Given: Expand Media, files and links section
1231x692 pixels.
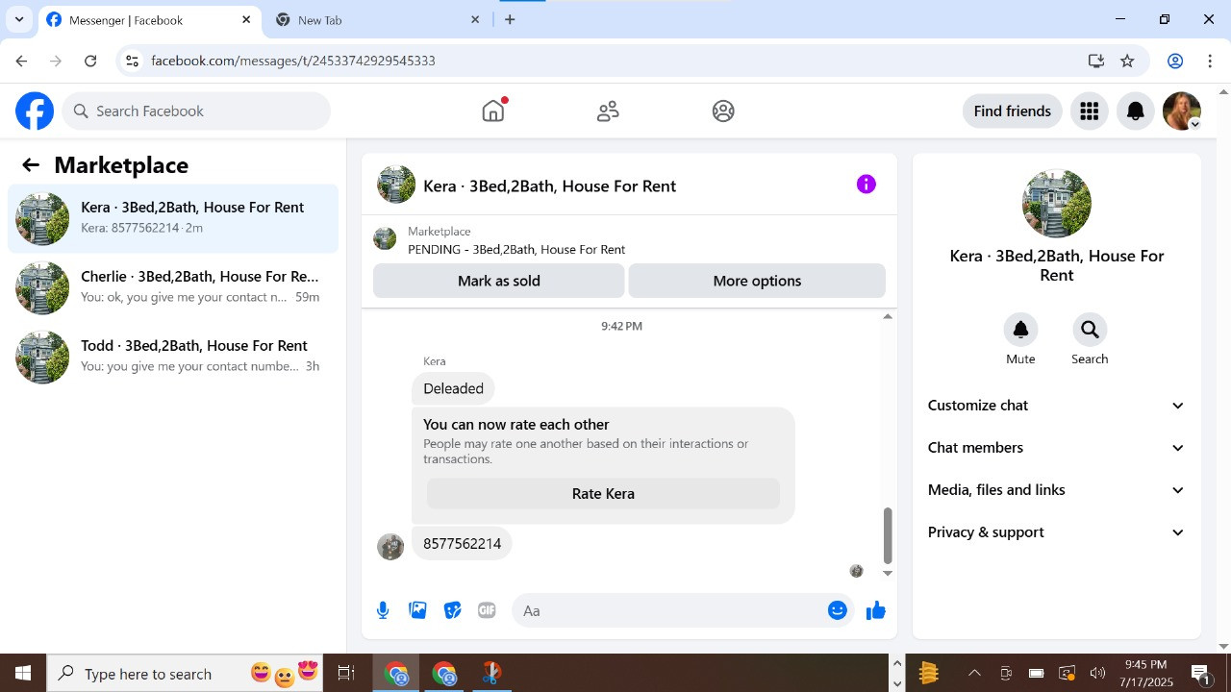Looking at the screenshot, I should click(x=1056, y=490).
